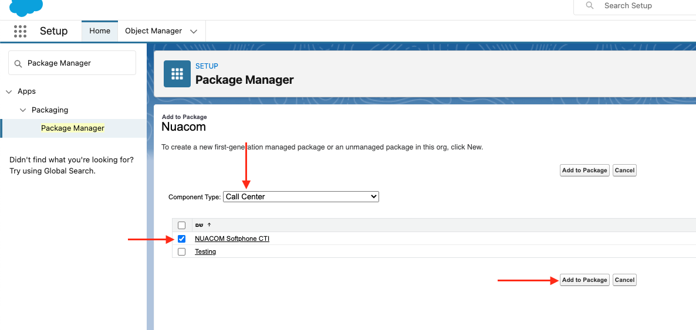Open the NUACOM Softphone CTI link
The width and height of the screenshot is (696, 330).
(x=232, y=239)
